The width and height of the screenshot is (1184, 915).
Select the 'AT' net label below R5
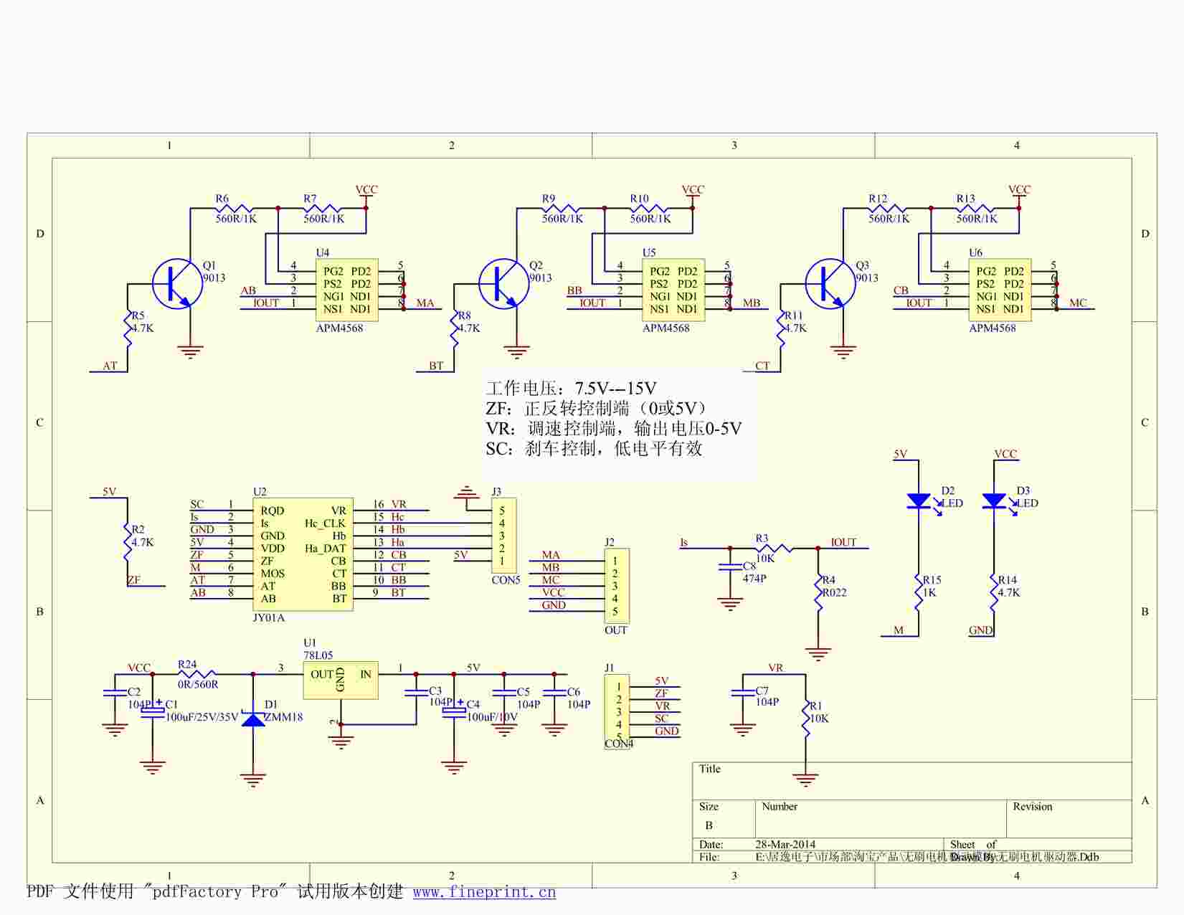point(110,366)
